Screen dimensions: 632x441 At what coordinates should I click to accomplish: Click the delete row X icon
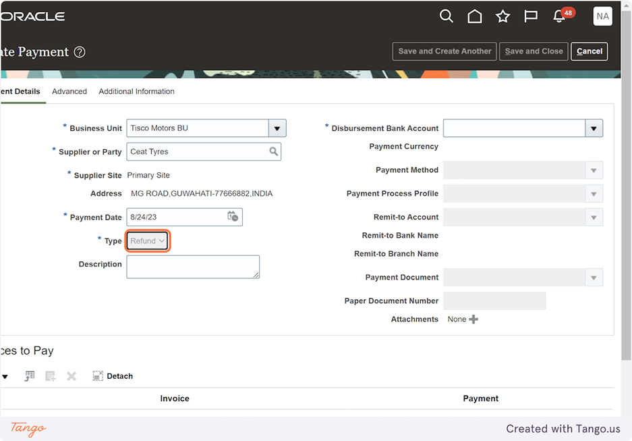(x=71, y=376)
